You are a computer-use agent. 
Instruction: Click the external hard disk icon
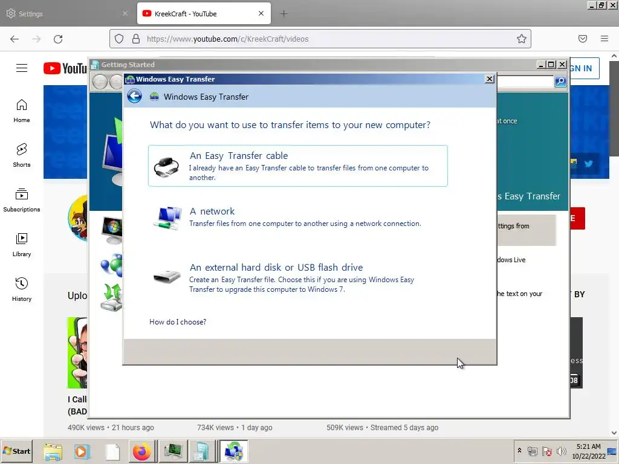pyautogui.click(x=167, y=276)
